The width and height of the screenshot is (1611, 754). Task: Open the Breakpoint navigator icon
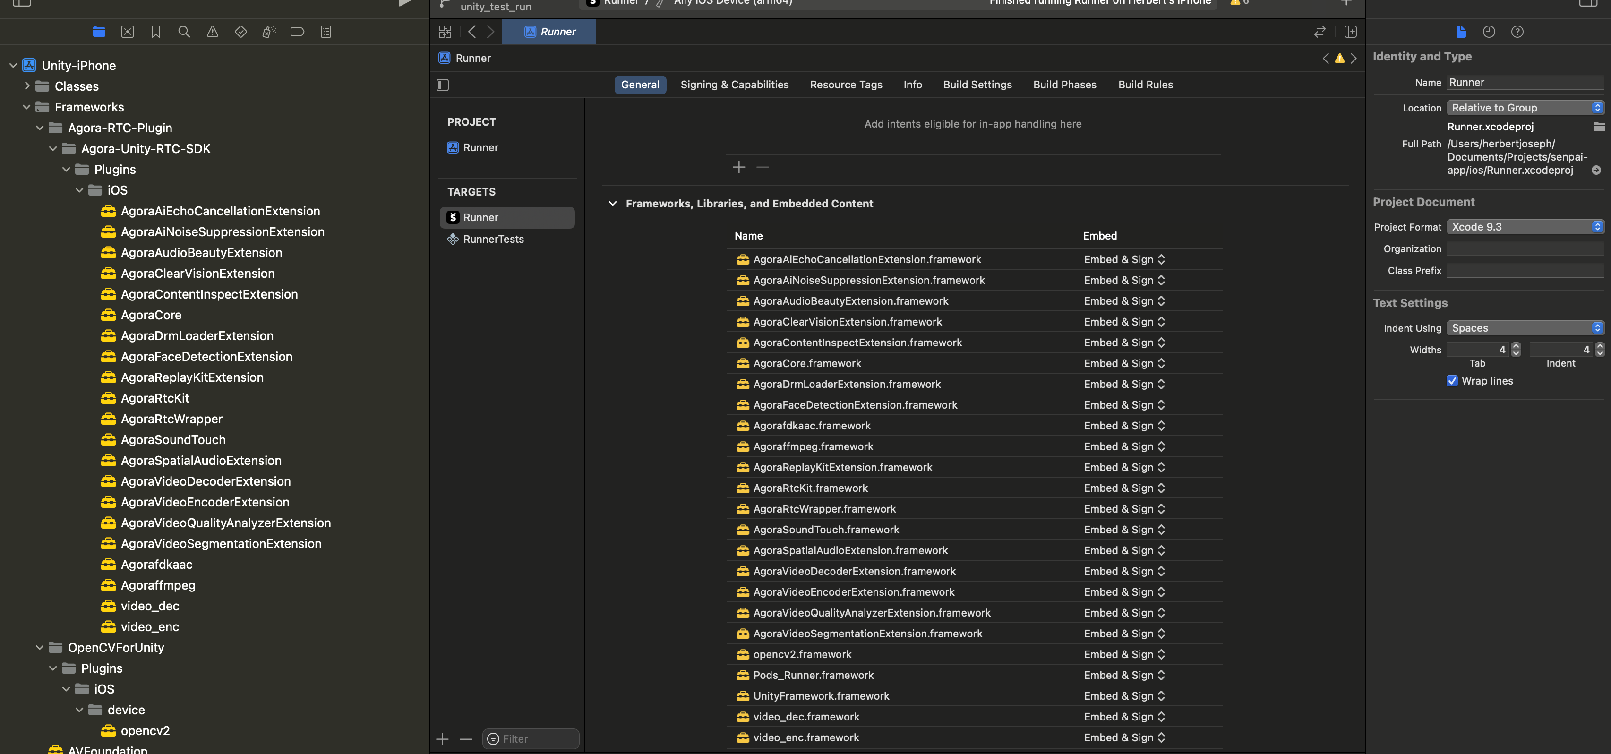tap(298, 32)
